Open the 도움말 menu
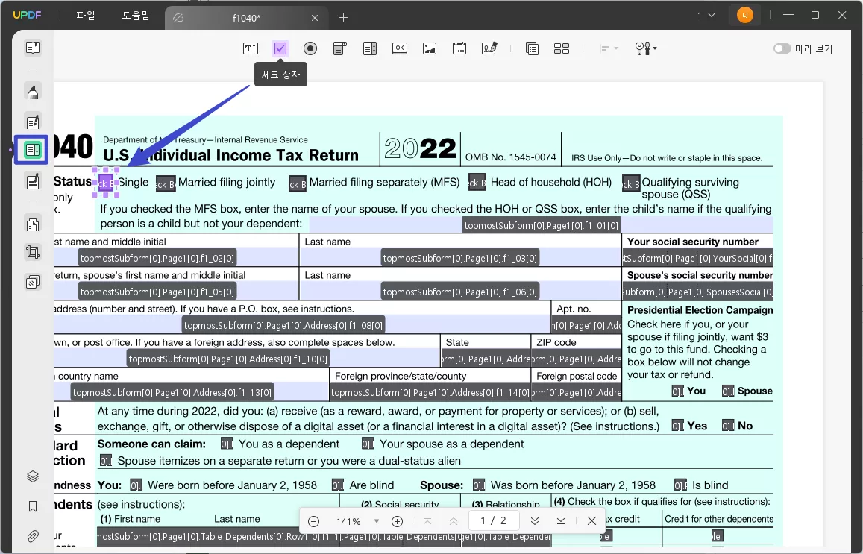The width and height of the screenshot is (863, 554). click(x=136, y=16)
